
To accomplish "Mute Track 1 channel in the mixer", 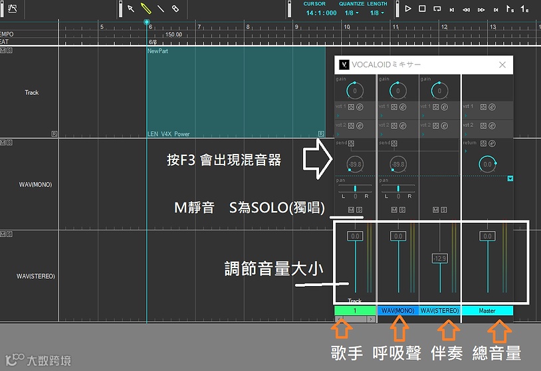I will click(351, 210).
